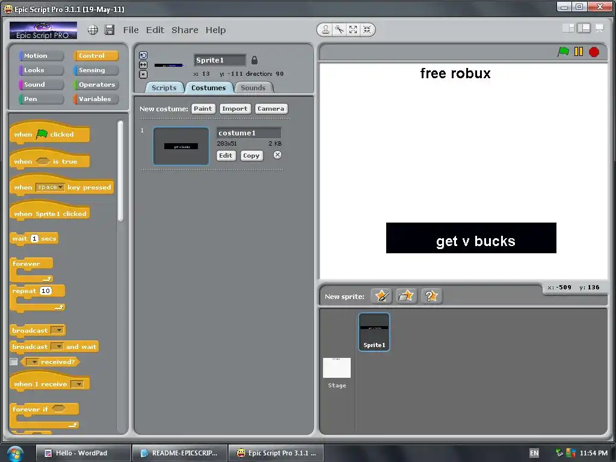Select the Sprite1 thumbnail in sprite list

click(374, 332)
